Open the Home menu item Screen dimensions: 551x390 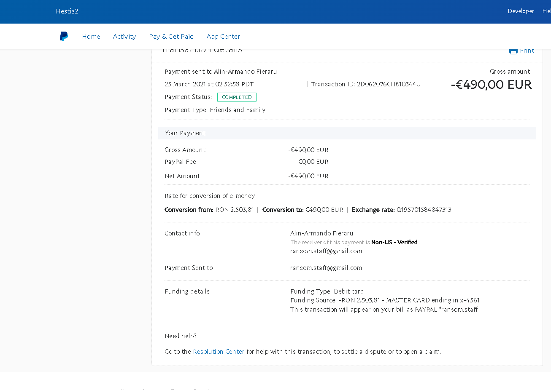91,37
